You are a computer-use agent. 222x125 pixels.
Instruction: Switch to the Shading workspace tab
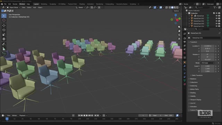(82, 4)
